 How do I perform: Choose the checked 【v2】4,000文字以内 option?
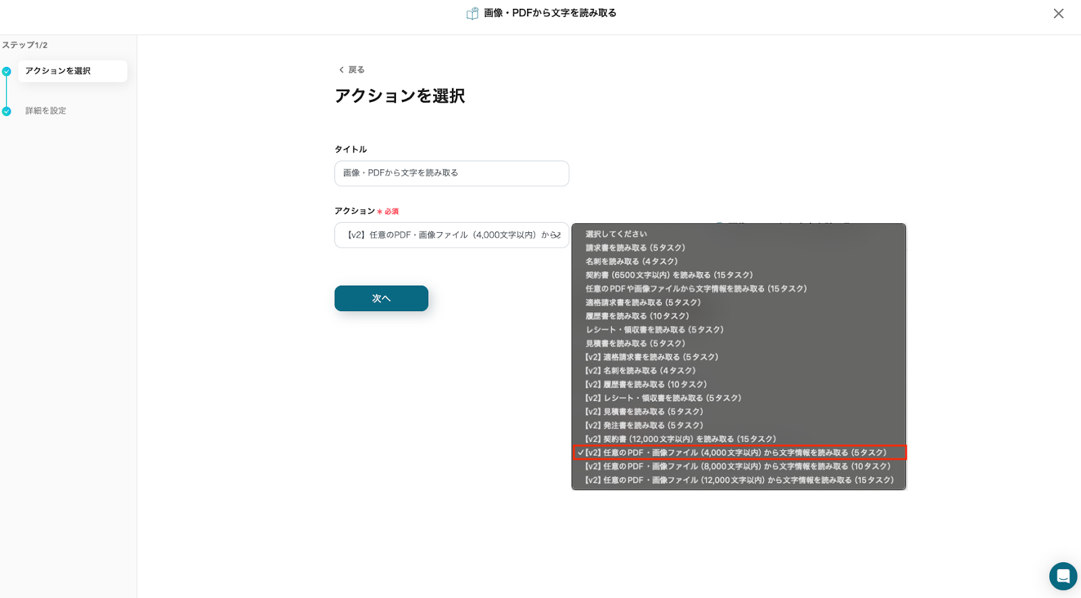tap(735, 453)
